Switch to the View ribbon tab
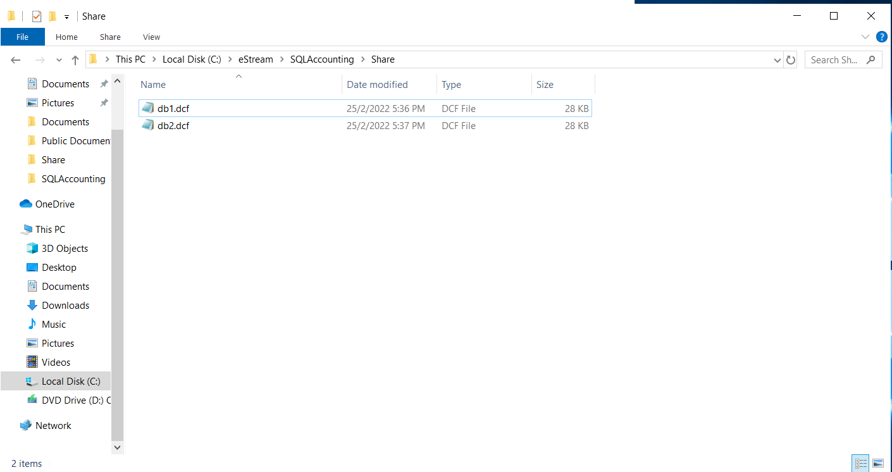Viewport: 892px width, 472px height. click(x=151, y=37)
